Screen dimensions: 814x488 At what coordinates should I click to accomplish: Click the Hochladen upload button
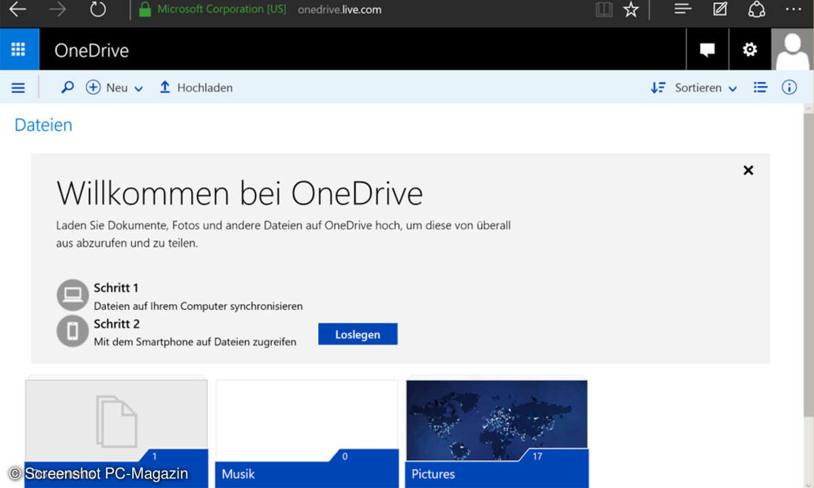click(x=196, y=87)
